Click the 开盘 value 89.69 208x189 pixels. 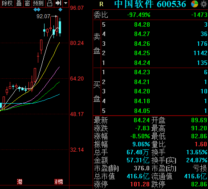(199, 120)
